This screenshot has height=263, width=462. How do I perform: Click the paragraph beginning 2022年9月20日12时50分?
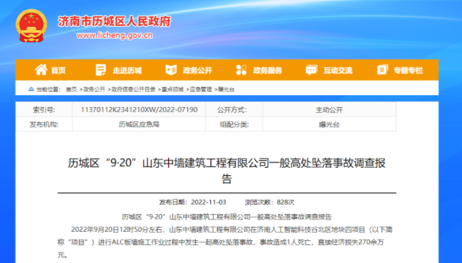pyautogui.click(x=225, y=242)
